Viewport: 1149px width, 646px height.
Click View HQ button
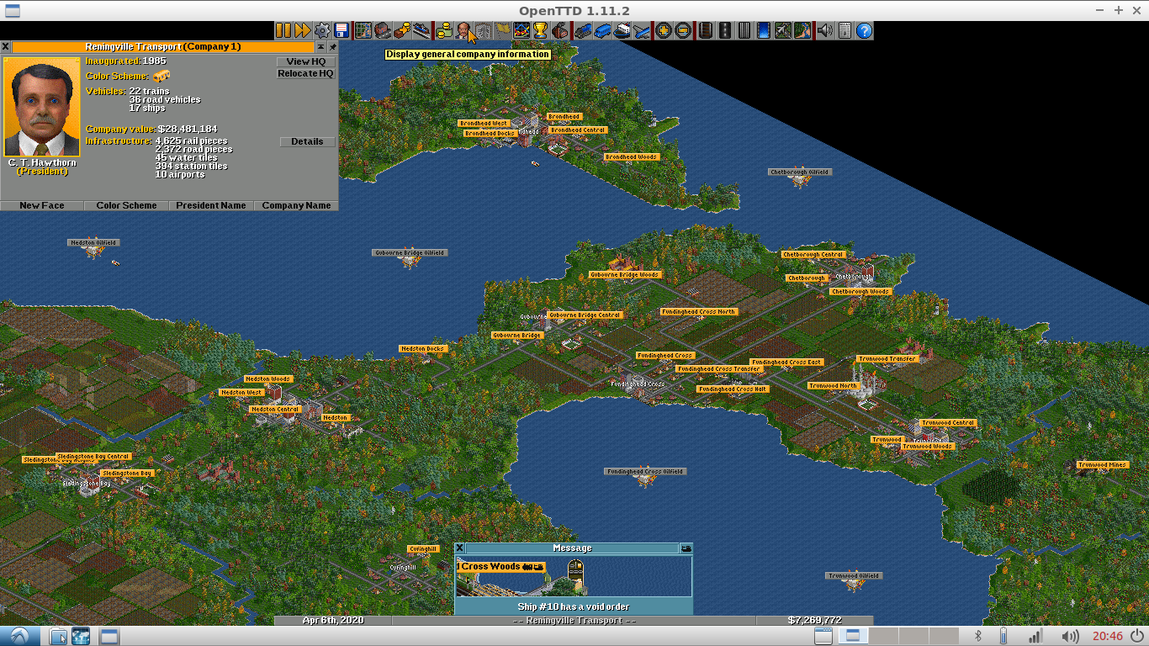pyautogui.click(x=306, y=61)
